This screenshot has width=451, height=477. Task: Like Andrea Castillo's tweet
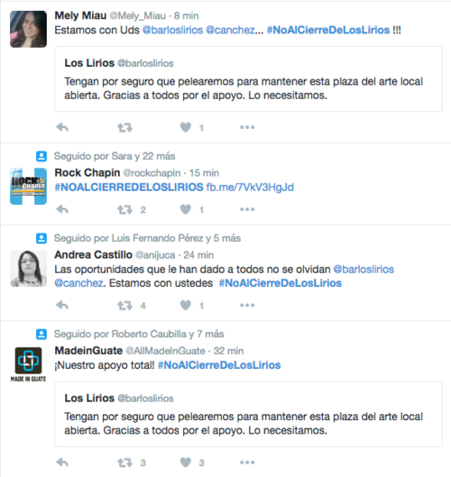pyautogui.click(x=186, y=305)
